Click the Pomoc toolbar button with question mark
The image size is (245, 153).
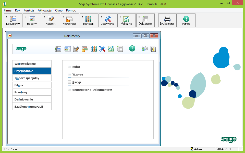coord(186,20)
